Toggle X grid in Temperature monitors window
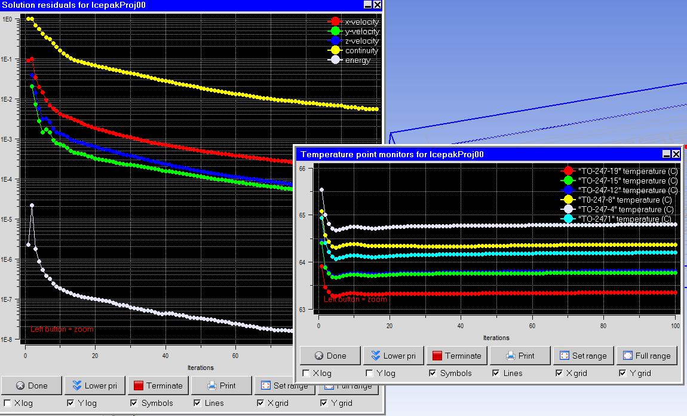 (x=560, y=373)
